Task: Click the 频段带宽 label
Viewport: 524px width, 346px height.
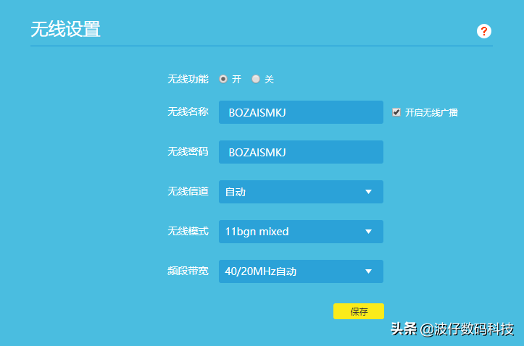Action: pyautogui.click(x=188, y=271)
